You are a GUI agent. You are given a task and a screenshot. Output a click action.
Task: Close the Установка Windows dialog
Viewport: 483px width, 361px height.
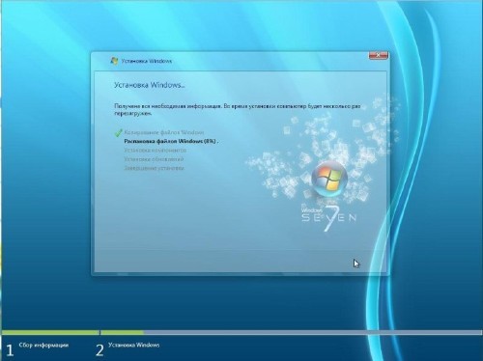[378, 55]
